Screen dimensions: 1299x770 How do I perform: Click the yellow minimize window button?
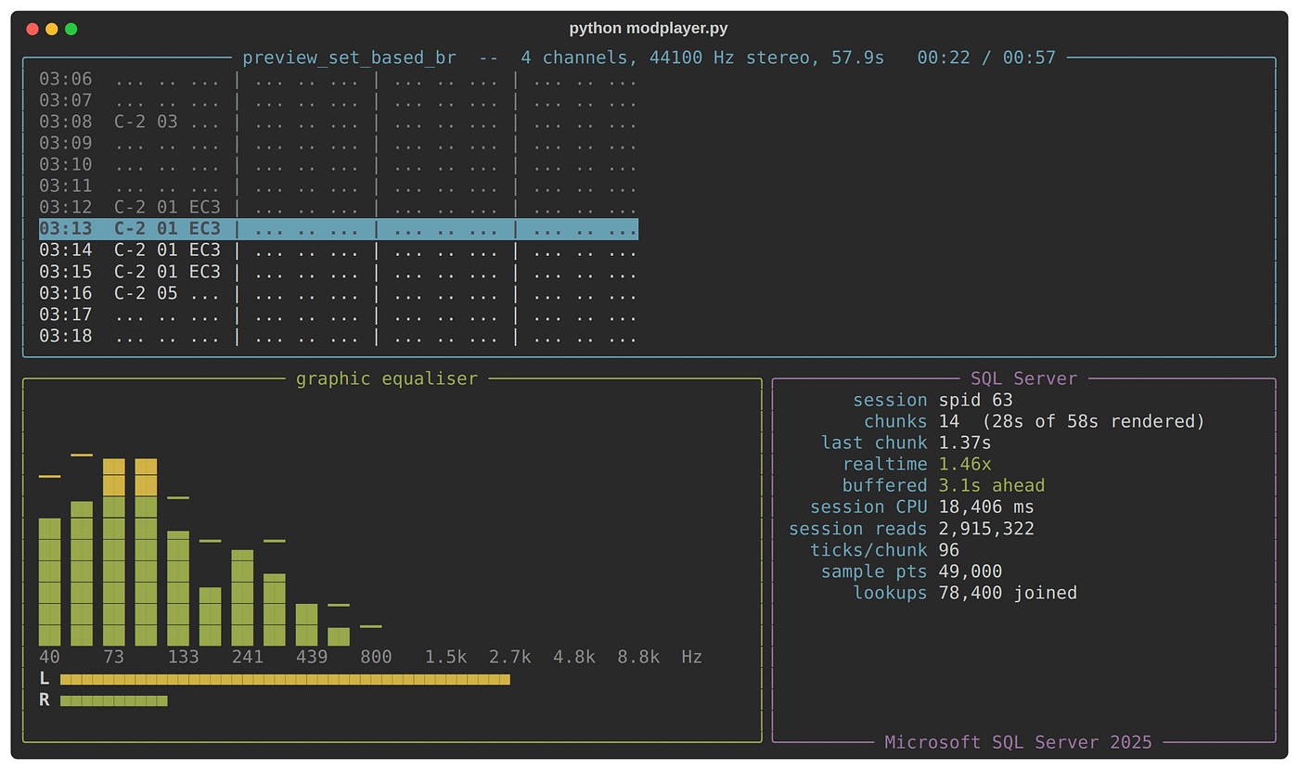(52, 29)
